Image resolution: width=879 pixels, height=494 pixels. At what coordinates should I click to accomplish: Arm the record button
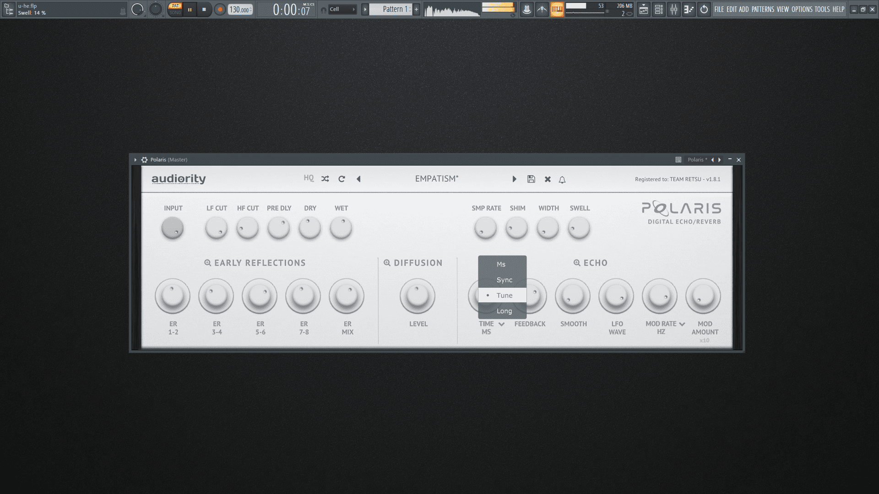pos(220,9)
